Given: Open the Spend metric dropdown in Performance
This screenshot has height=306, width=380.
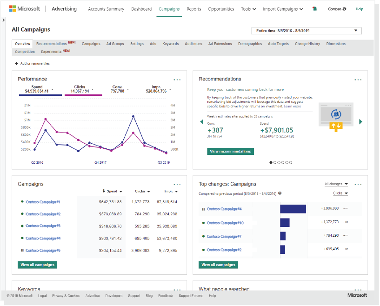Looking at the screenshot, I should 53,89.
